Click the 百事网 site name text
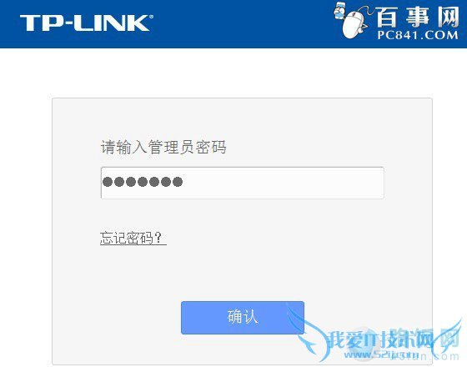 [417, 18]
